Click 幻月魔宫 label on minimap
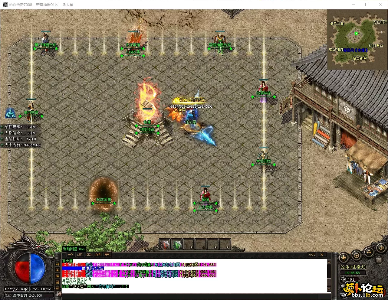Screen dimensions: 388x300 (376, 46)
